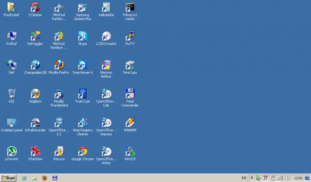
Task: Expand hidden tray icons with the chevron
Action: point(252,178)
